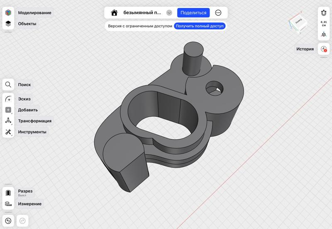Click the Search magnifier icon

[8, 84]
